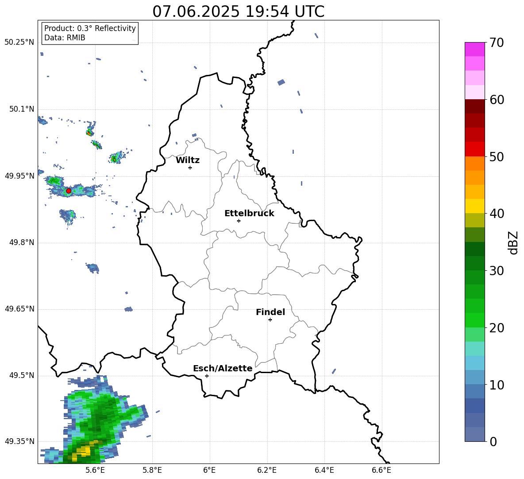The height and width of the screenshot is (479, 524).
Task: Click the Esch/Alzette station label
Action: [x=223, y=369]
